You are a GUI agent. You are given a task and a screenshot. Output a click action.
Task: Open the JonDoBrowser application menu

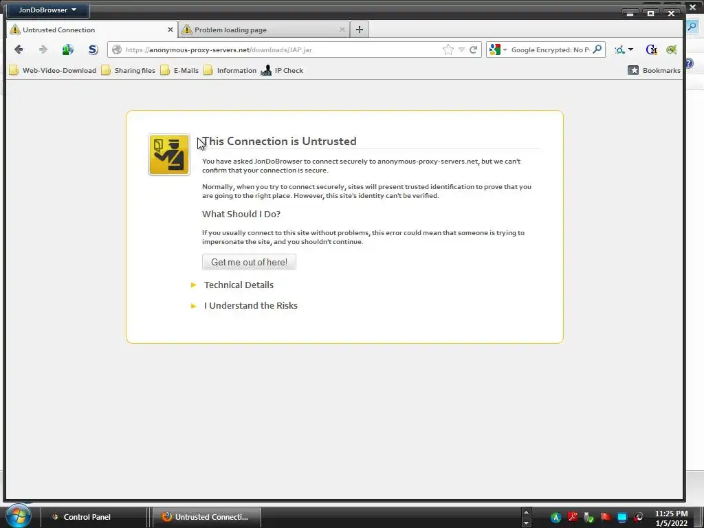[x=47, y=10]
